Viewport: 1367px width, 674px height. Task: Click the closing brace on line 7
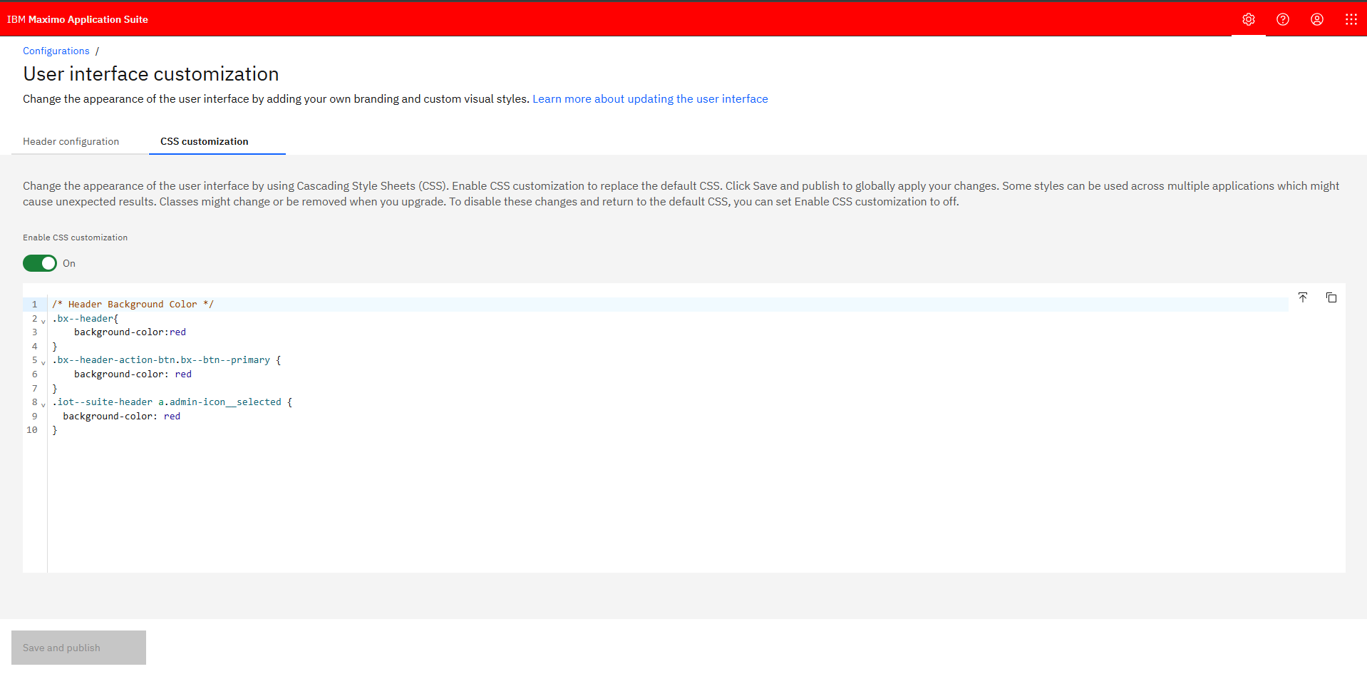pyautogui.click(x=55, y=389)
